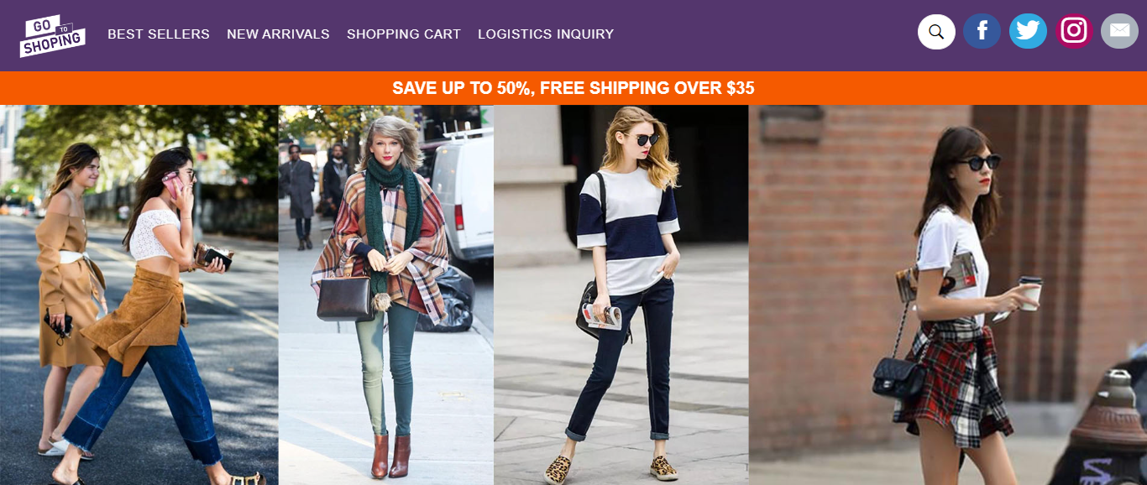Image resolution: width=1147 pixels, height=485 pixels.
Task: Click the gray email envelope icon
Action: [x=1119, y=31]
